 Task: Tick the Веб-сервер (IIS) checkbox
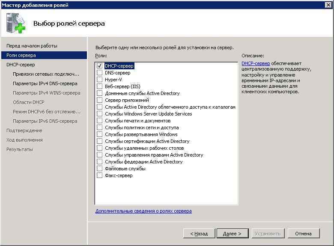tap(99, 86)
